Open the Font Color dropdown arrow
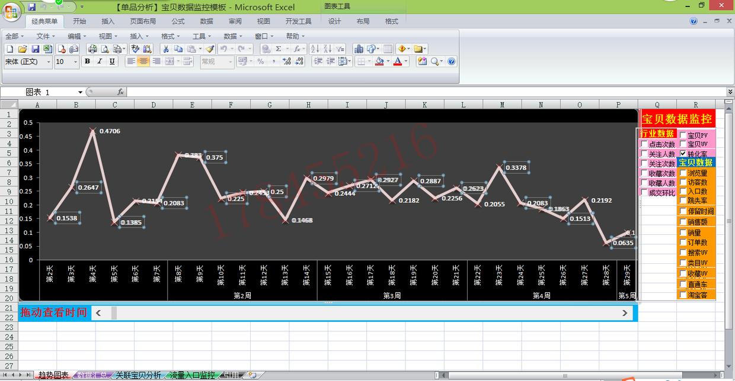Image resolution: width=735 pixels, height=381 pixels. coord(406,62)
